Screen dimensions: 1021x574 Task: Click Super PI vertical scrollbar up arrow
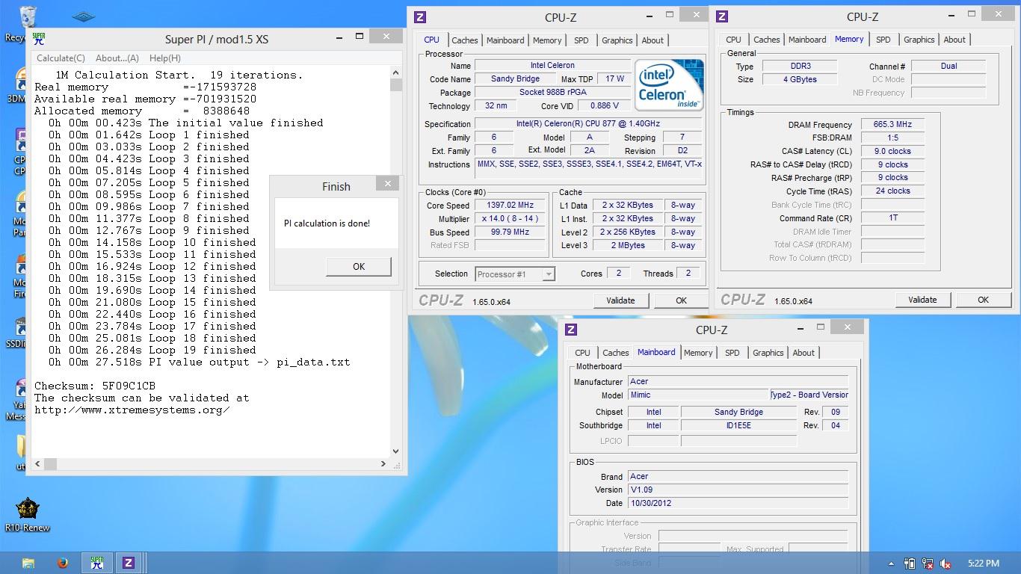396,72
